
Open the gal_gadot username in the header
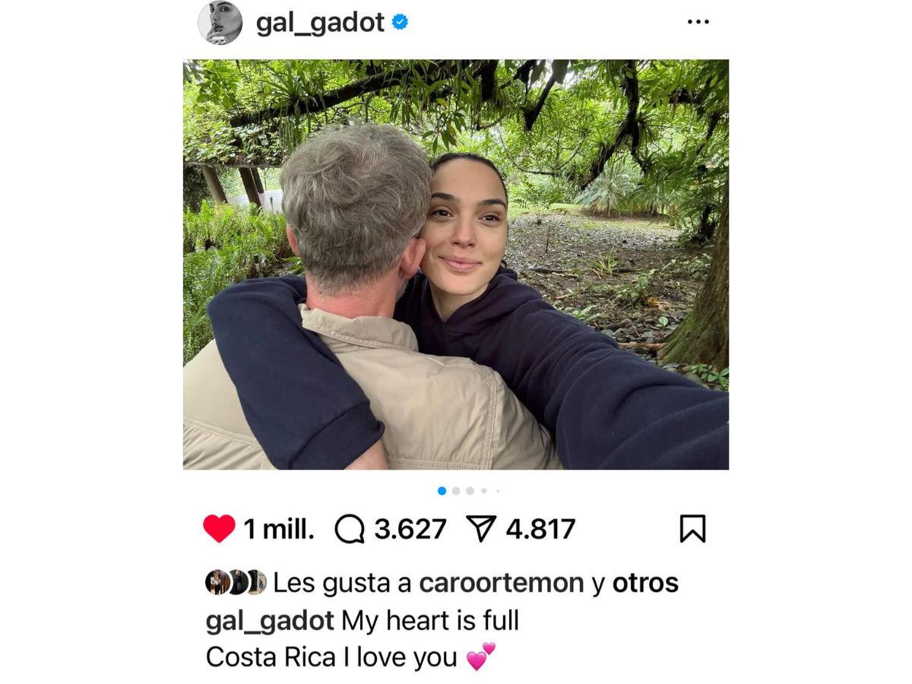coord(320,23)
